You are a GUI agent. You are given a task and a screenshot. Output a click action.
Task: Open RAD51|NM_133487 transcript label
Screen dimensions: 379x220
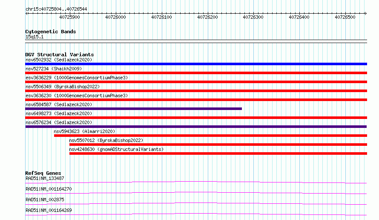pyautogui.click(x=45, y=178)
